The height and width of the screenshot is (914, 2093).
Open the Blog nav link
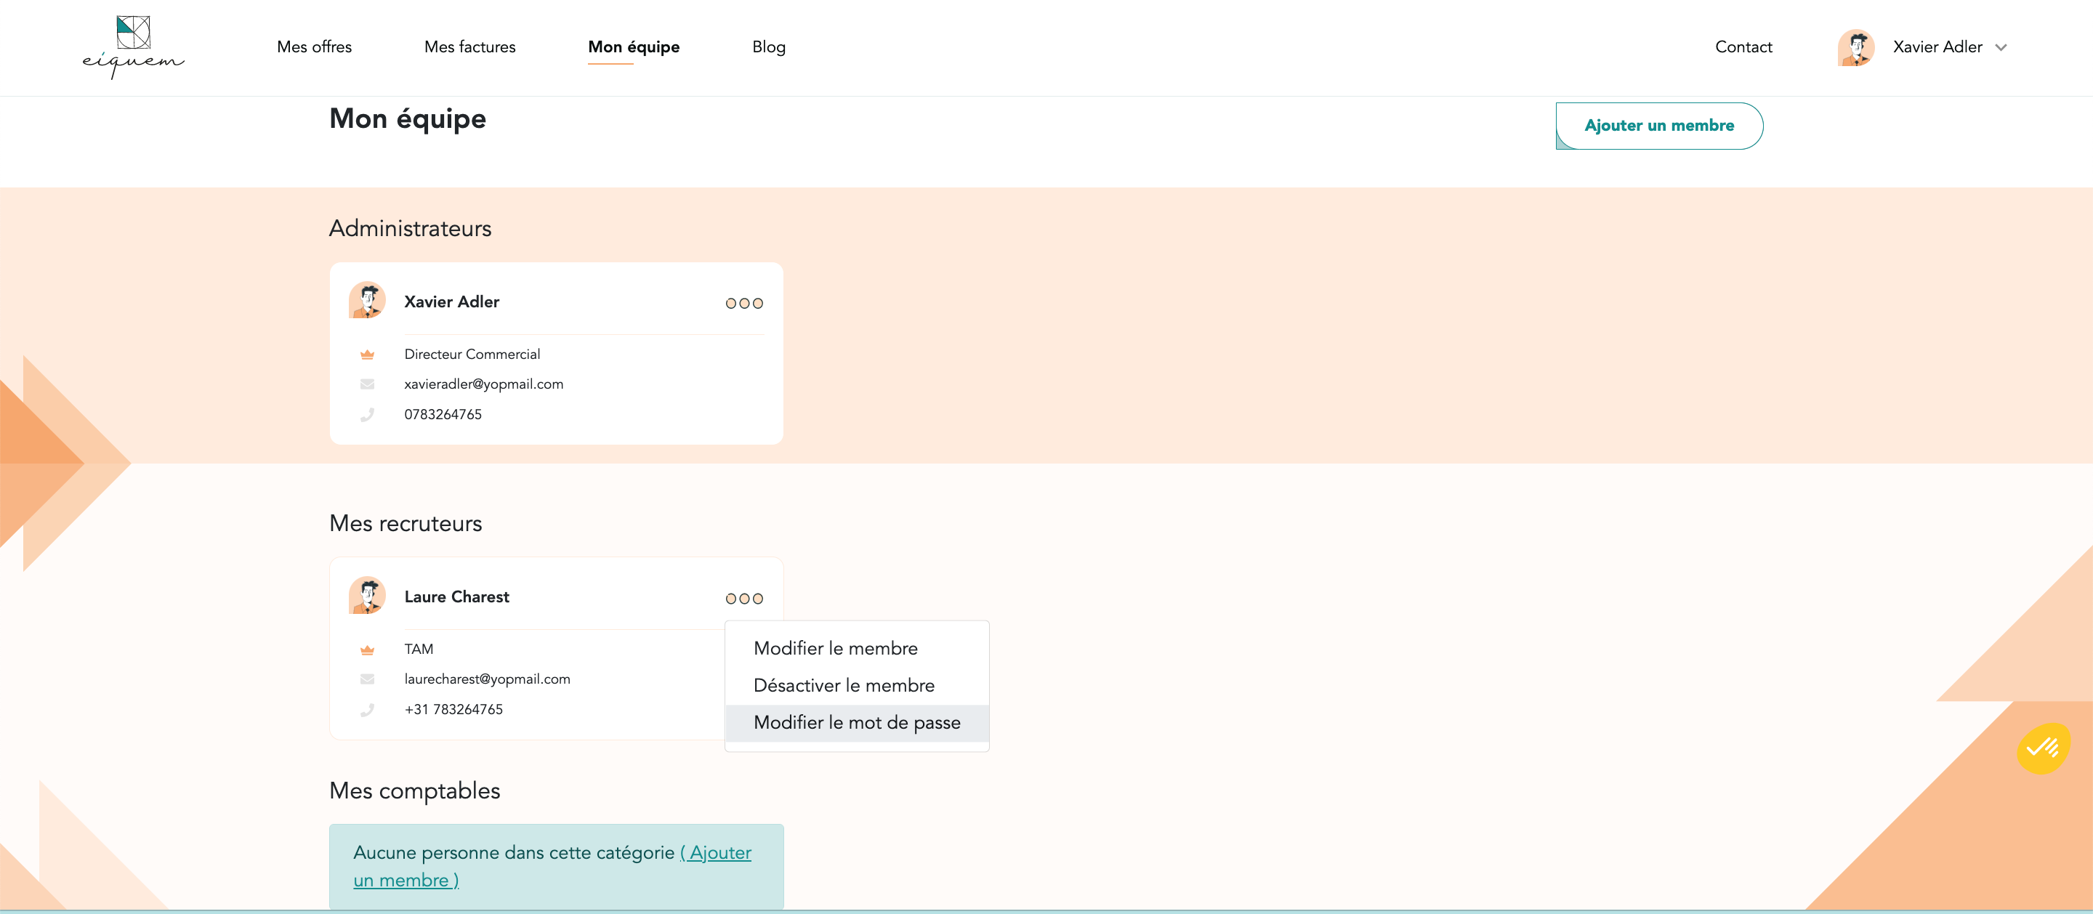click(769, 47)
